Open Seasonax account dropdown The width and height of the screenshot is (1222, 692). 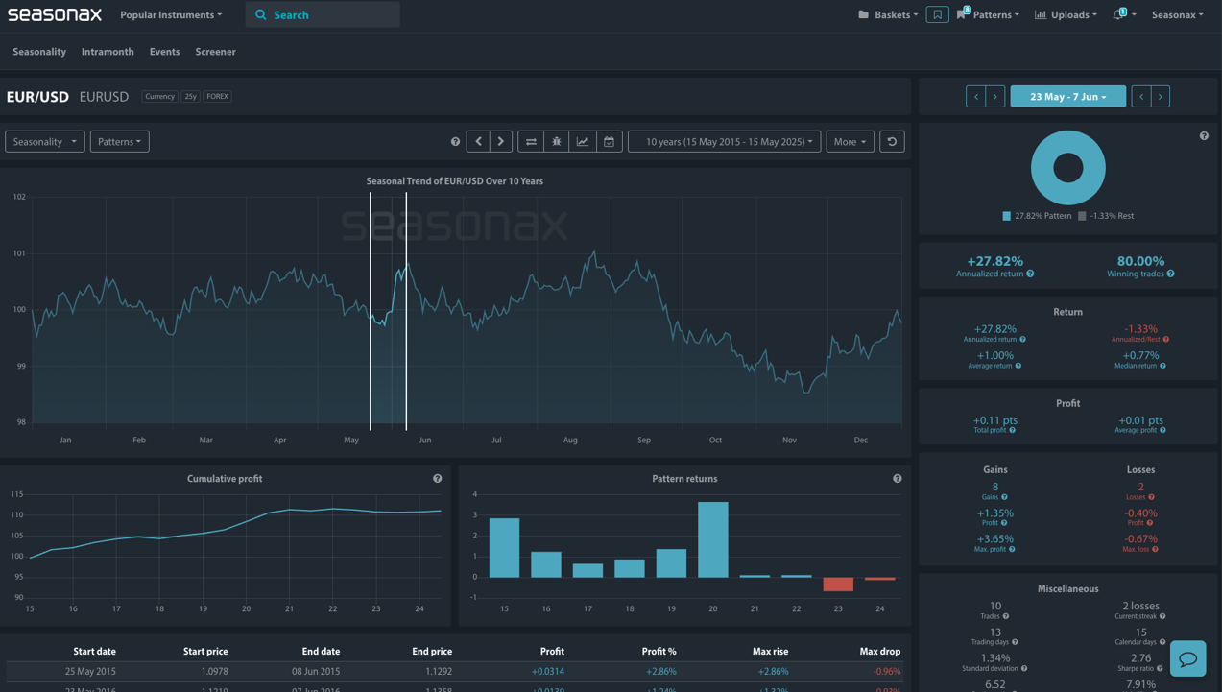tap(1177, 14)
